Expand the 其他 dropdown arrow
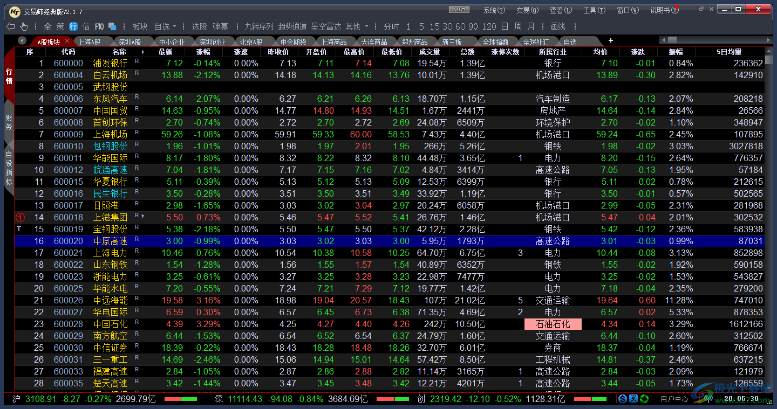777x409 pixels. click(366, 27)
